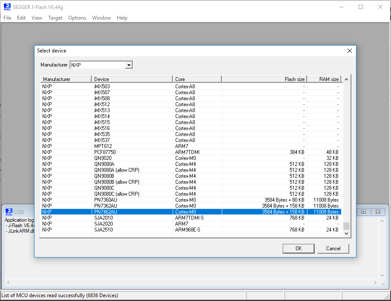Select the SJA2510 device row
The image size is (391, 301).
tap(191, 230)
